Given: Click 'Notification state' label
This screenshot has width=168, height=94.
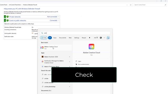Looking at the screenshot, I should coord(9,37).
